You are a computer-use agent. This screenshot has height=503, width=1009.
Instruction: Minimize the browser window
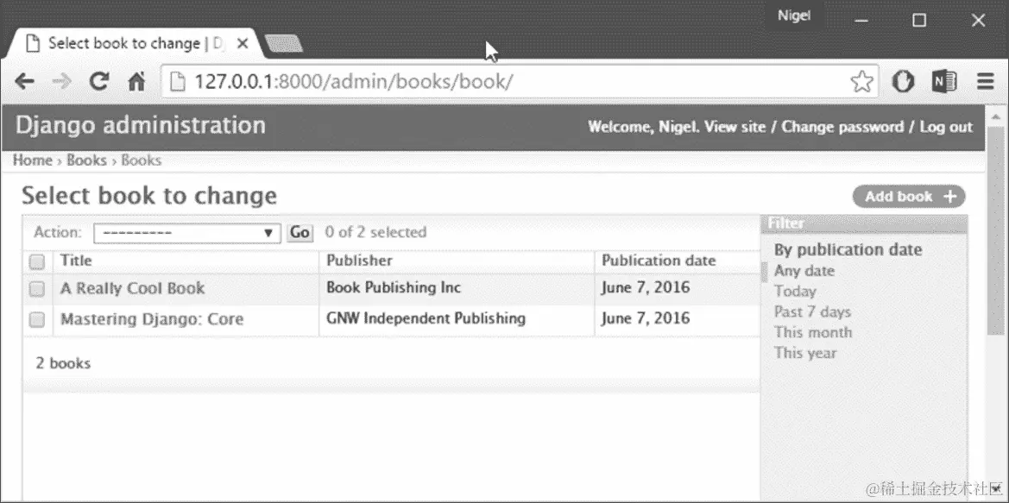(861, 21)
